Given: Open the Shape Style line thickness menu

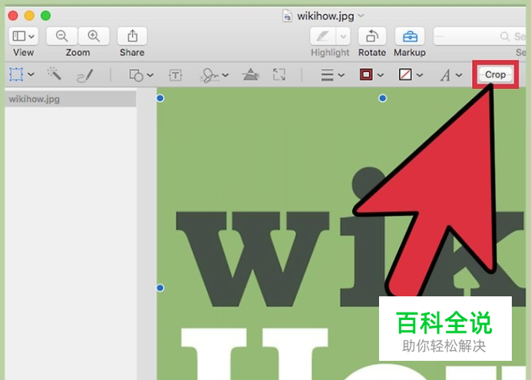Looking at the screenshot, I should [x=327, y=75].
